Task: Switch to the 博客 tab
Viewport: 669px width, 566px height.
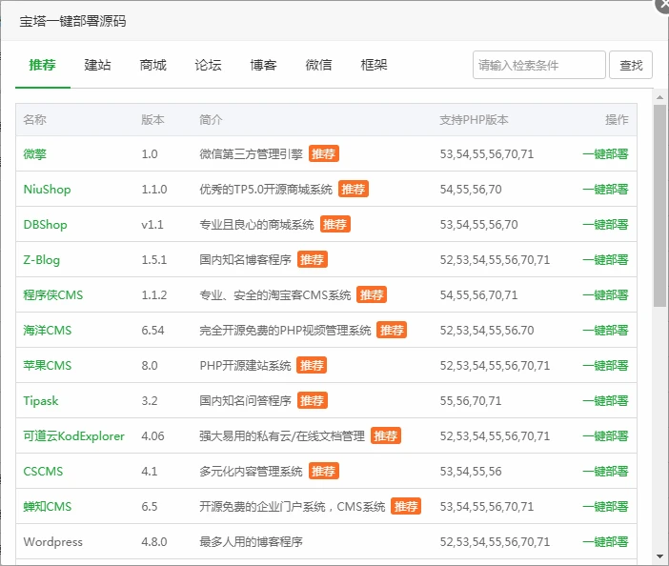Action: point(264,65)
